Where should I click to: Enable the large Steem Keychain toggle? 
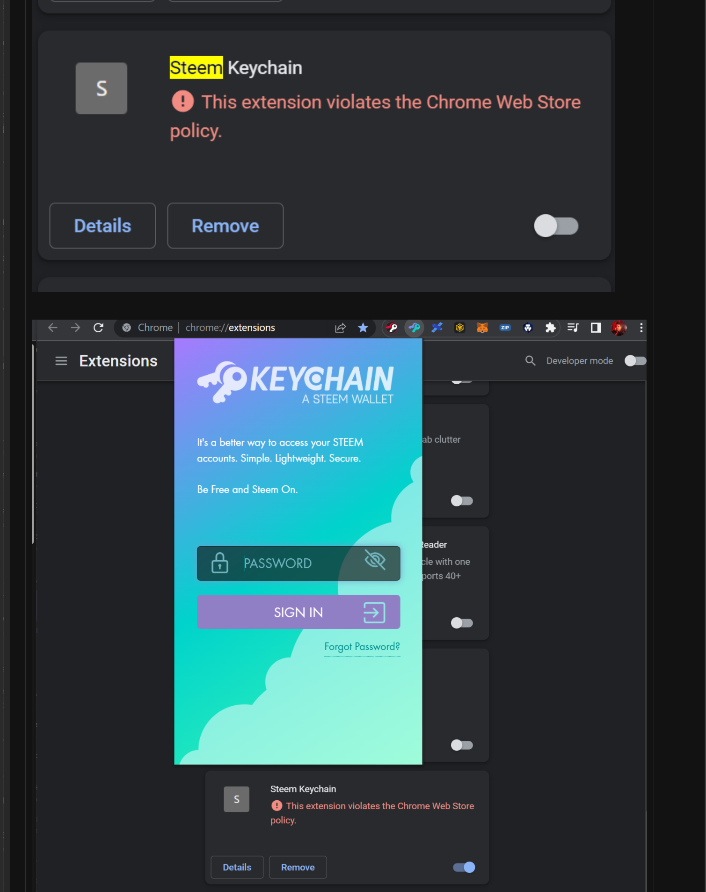556,226
